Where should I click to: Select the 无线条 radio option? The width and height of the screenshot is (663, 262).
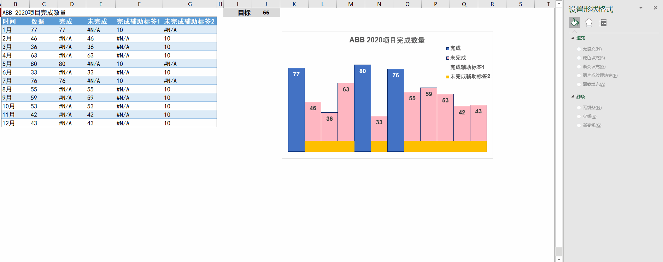click(x=579, y=108)
